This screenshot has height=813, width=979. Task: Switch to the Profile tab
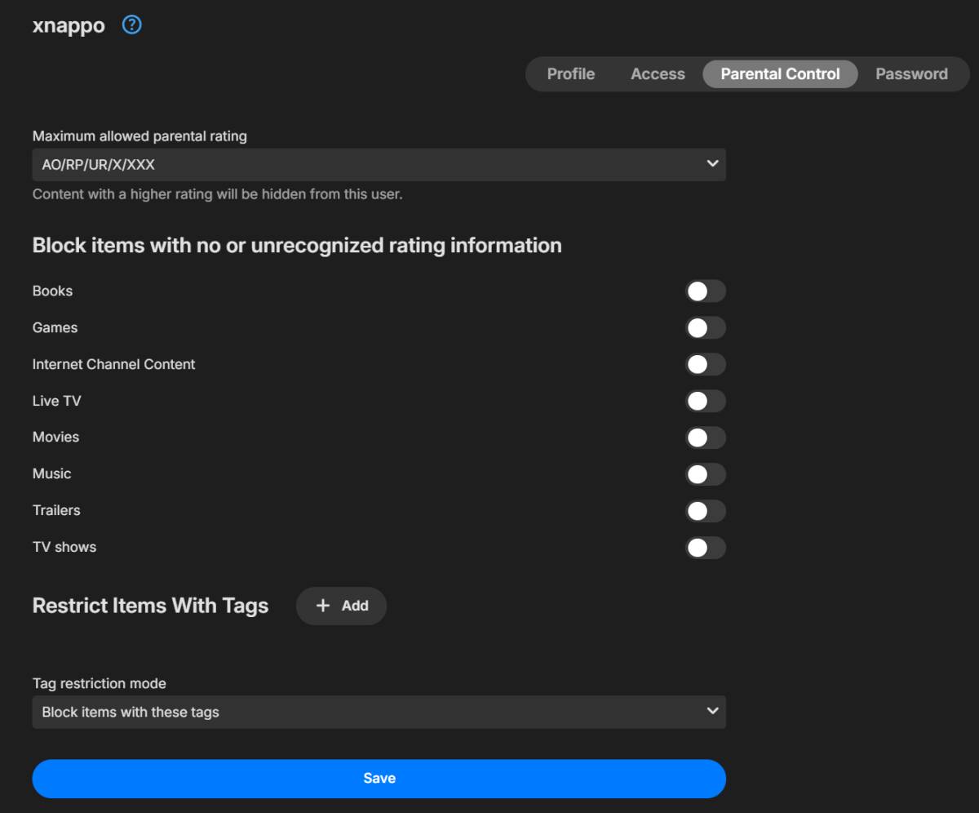570,74
